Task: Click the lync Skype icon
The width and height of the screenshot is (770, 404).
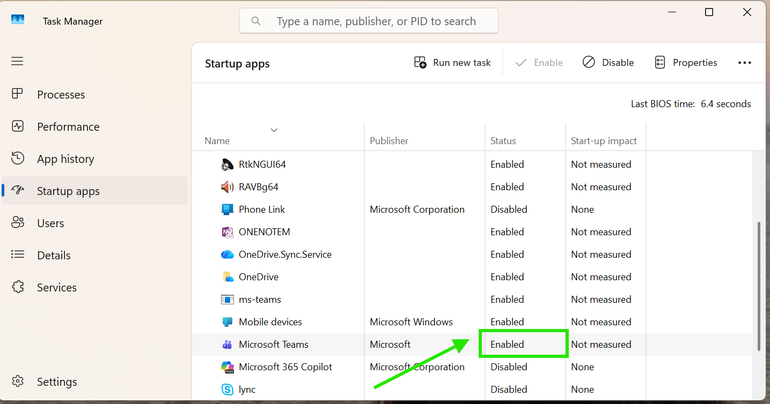Action: [x=228, y=390]
